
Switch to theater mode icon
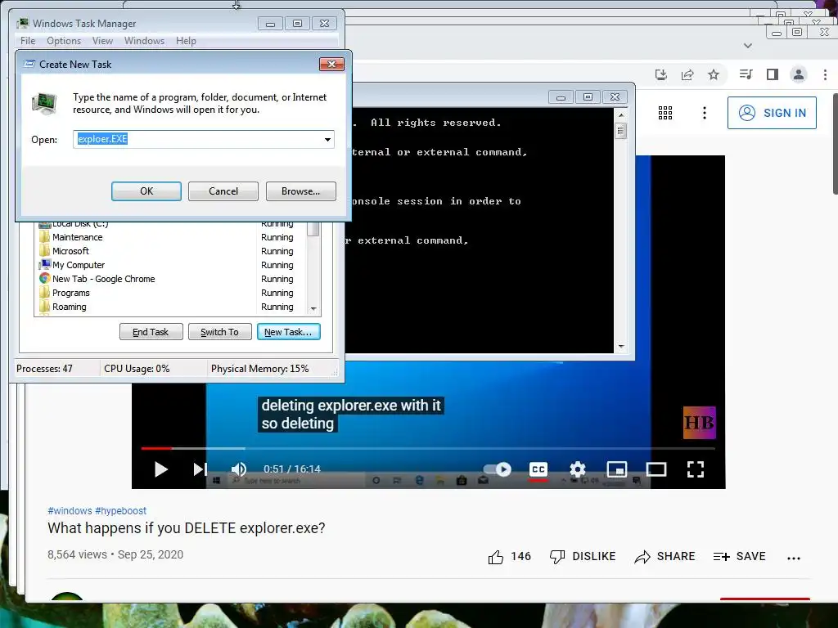656,469
